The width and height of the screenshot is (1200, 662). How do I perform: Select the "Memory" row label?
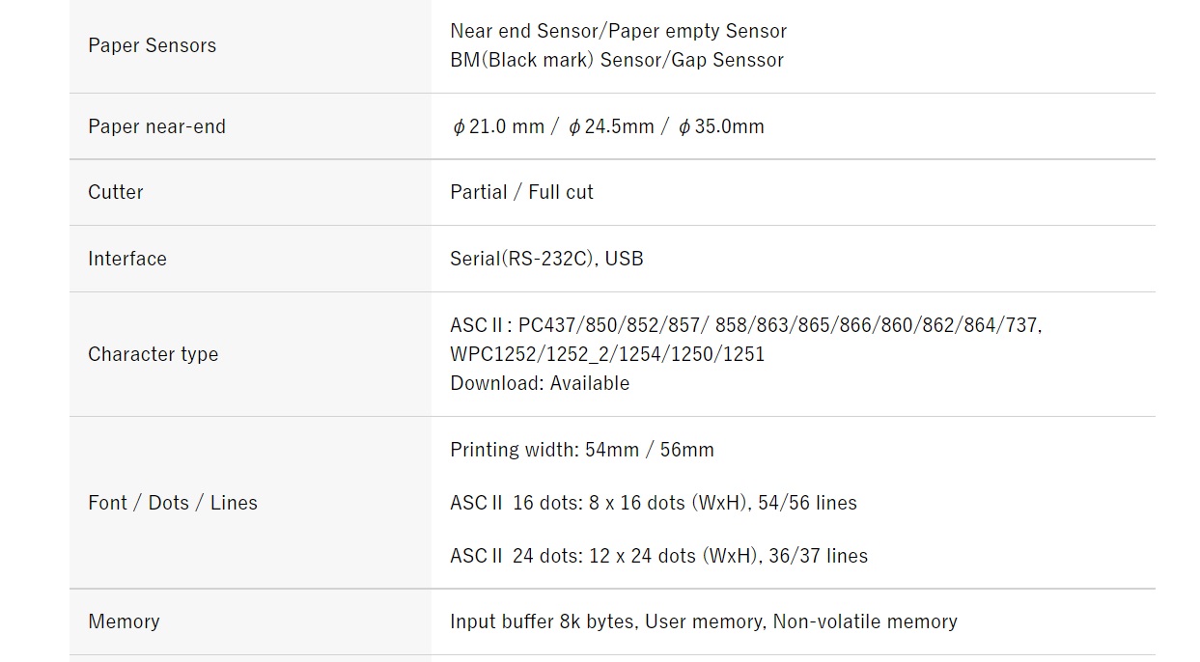pyautogui.click(x=124, y=621)
